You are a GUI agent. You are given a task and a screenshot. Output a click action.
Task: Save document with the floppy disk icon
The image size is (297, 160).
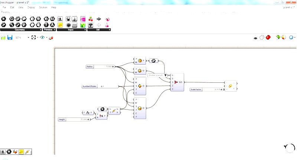(10, 37)
